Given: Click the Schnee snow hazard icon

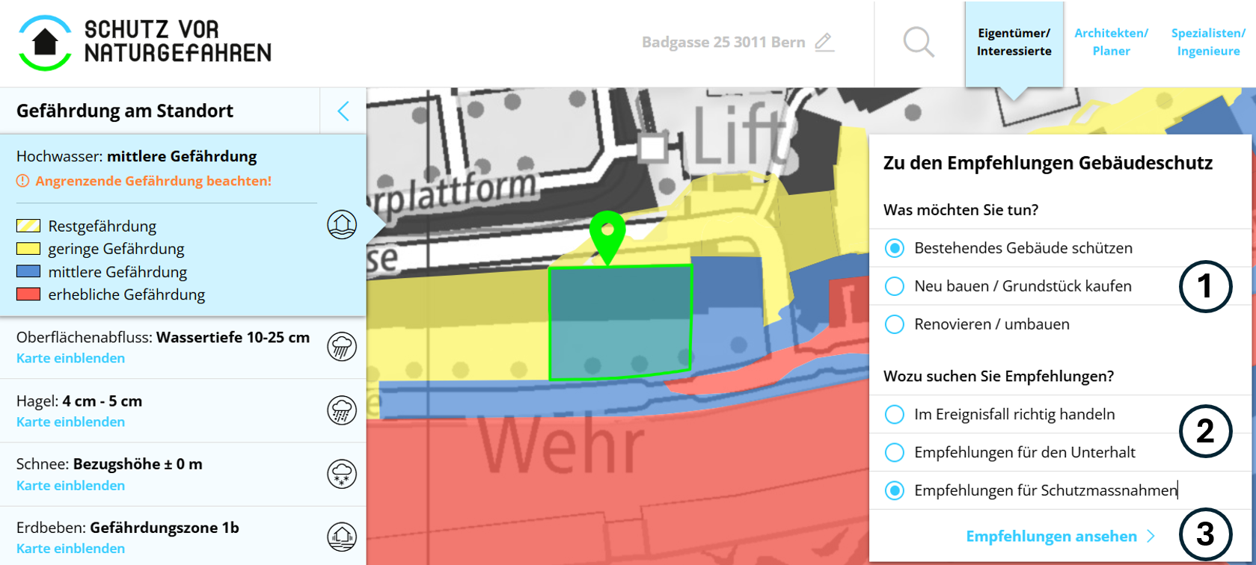Looking at the screenshot, I should [x=342, y=474].
